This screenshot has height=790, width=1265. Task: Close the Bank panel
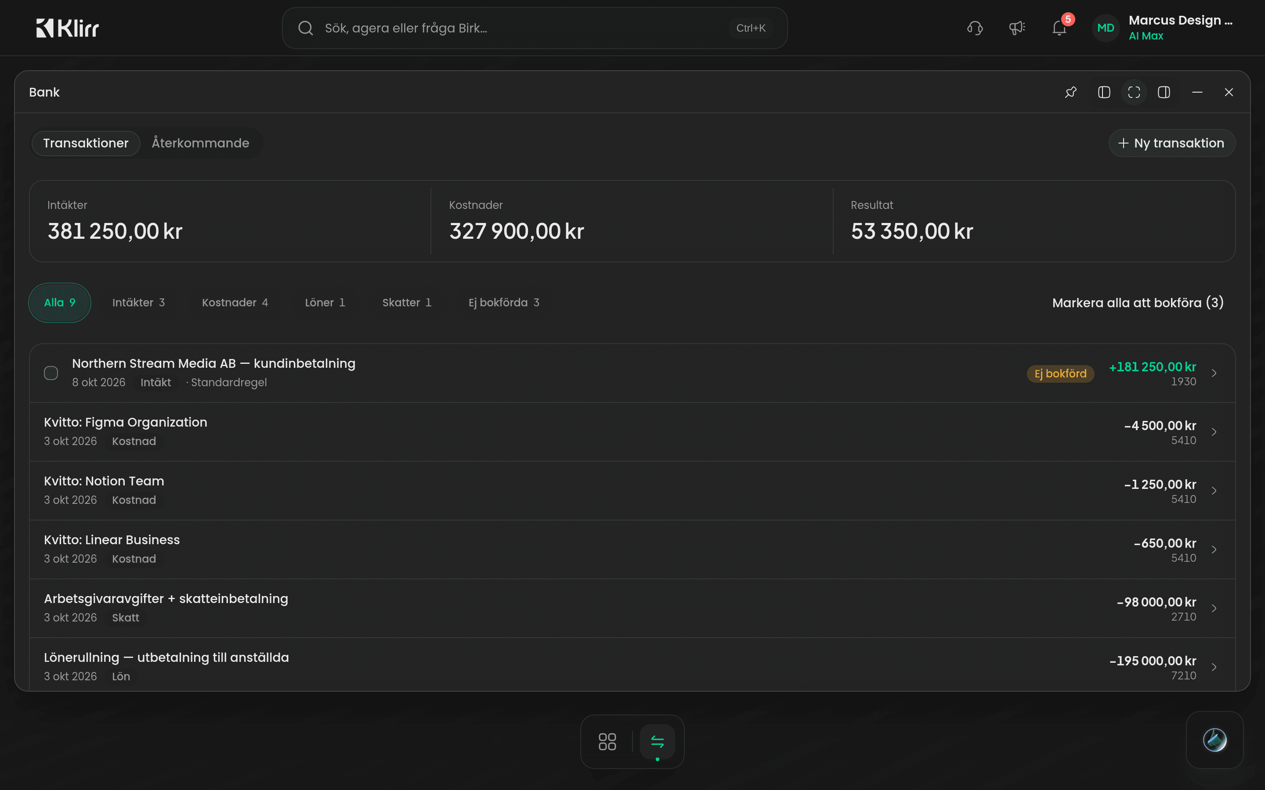[1229, 93]
